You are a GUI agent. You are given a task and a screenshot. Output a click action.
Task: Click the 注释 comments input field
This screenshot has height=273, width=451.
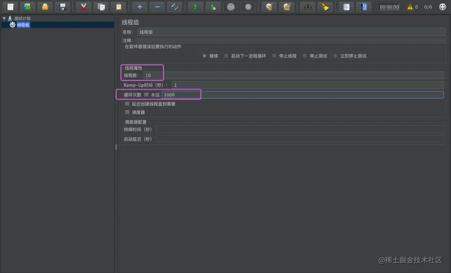(290, 41)
